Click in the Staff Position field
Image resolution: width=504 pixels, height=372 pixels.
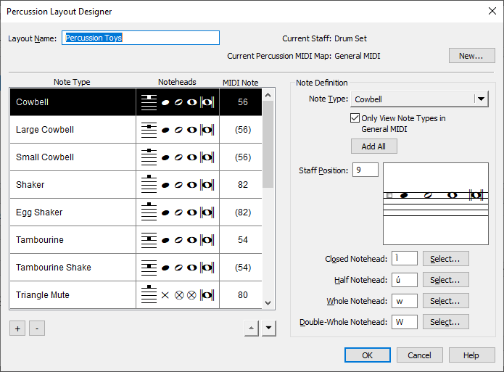(x=365, y=170)
